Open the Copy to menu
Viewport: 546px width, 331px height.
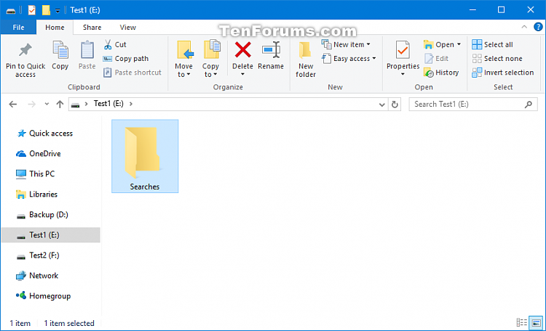click(x=210, y=60)
